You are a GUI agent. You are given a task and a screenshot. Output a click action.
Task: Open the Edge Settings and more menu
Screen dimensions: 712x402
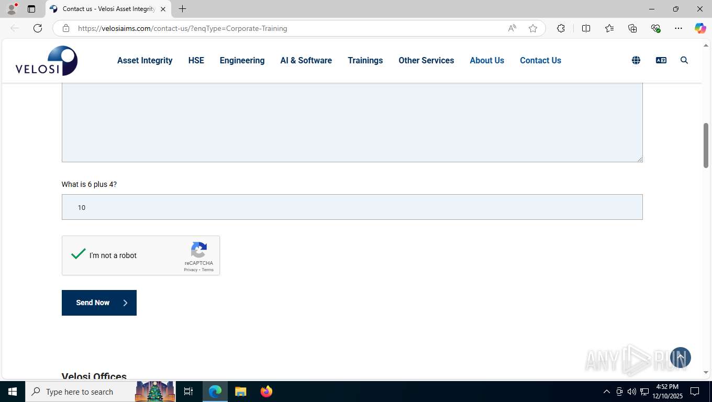pos(678,28)
